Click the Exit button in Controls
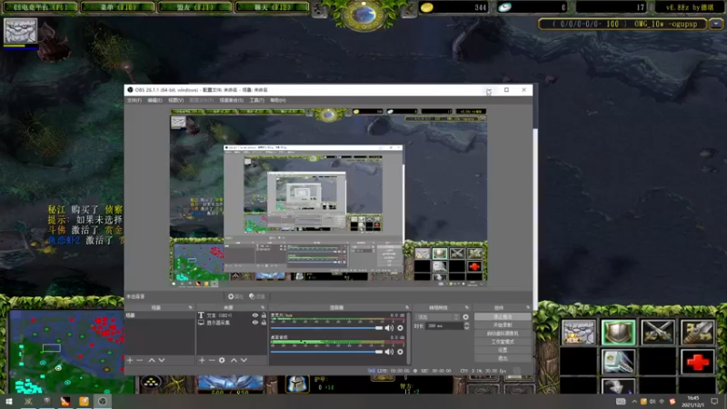Screen dimensions: 727x409 click(503, 358)
